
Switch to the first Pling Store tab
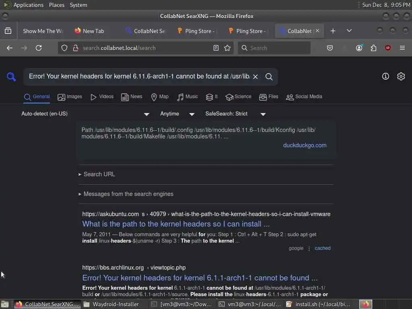click(x=196, y=31)
